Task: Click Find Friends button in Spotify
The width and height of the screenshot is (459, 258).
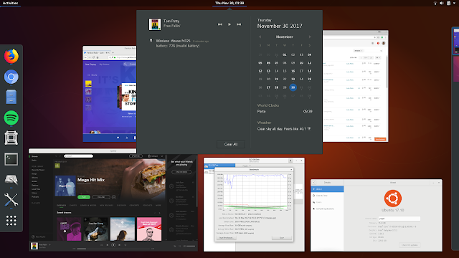Action: click(181, 172)
